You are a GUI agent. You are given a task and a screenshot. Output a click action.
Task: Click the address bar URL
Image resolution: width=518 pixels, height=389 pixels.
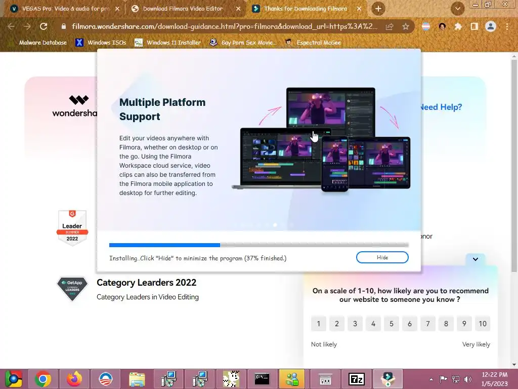[x=224, y=26]
